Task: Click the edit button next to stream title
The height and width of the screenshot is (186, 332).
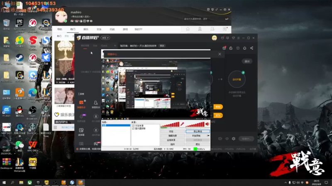Action: click(x=162, y=46)
